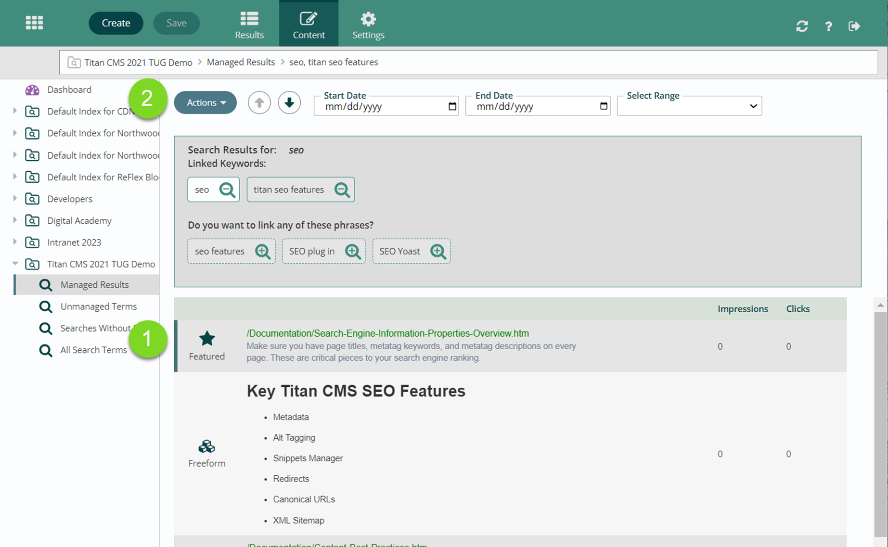This screenshot has height=547, width=888.
Task: Click the Start Date input field
Action: (x=386, y=106)
